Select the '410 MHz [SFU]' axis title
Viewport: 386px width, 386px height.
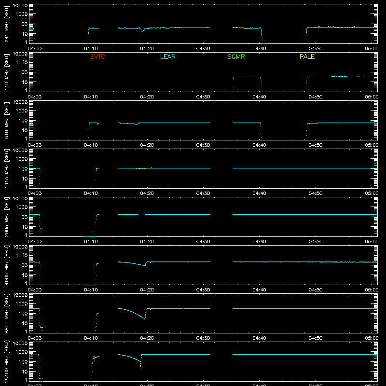point(7,72)
